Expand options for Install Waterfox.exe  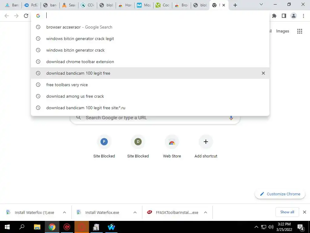tap(135, 212)
